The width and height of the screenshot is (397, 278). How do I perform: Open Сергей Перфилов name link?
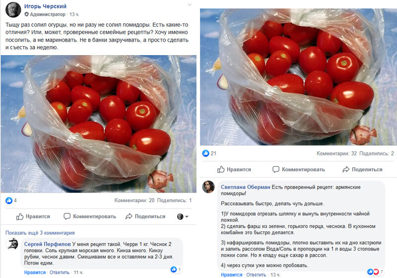[x=47, y=244]
